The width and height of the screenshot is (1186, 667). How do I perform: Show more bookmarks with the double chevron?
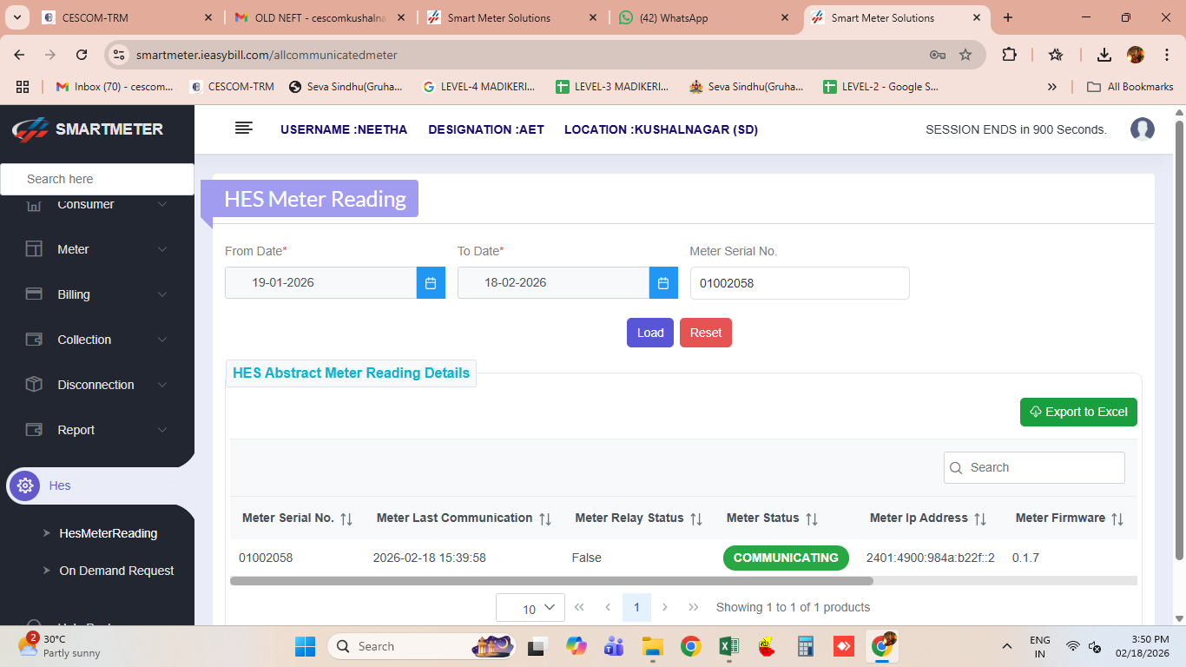[x=1052, y=87]
